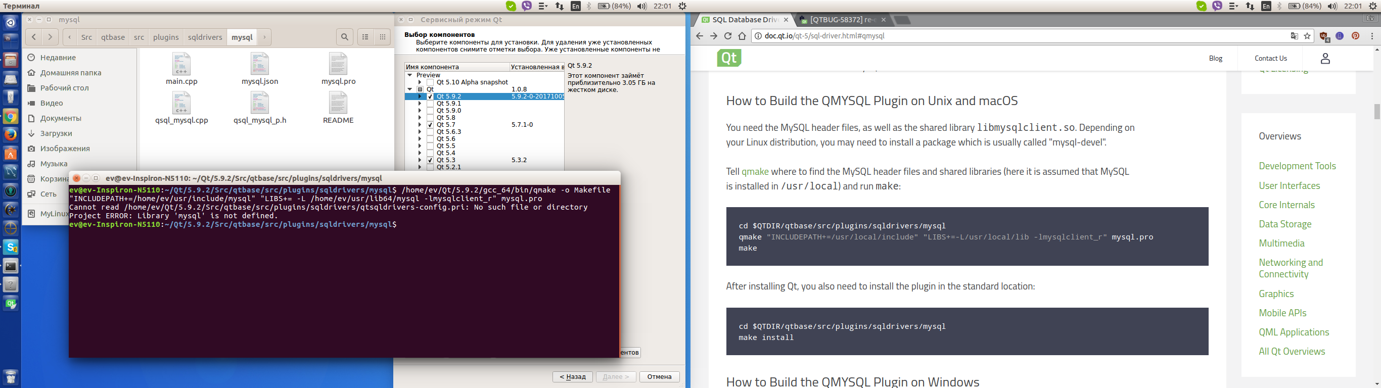
Task: Open Qt Creator from the launcher
Action: (x=10, y=303)
